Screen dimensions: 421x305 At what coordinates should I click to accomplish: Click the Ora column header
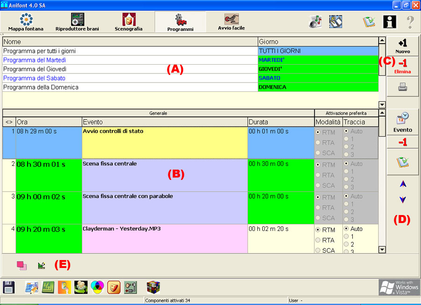(x=49, y=122)
